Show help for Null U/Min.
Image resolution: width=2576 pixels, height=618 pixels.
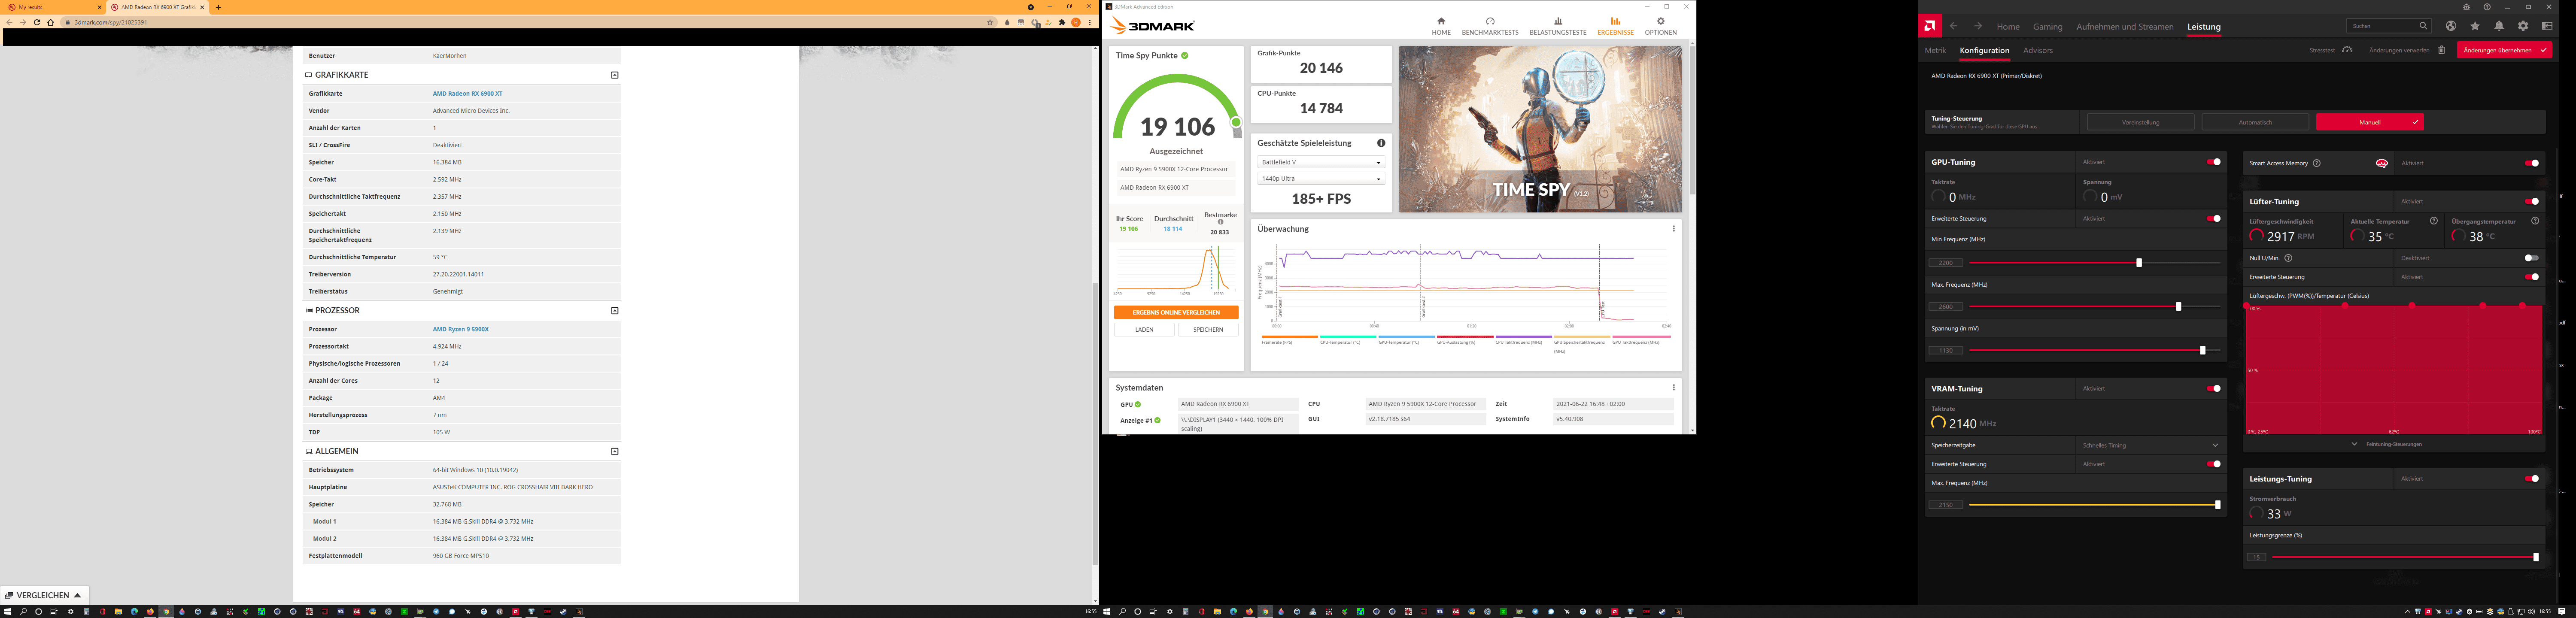click(x=2288, y=258)
